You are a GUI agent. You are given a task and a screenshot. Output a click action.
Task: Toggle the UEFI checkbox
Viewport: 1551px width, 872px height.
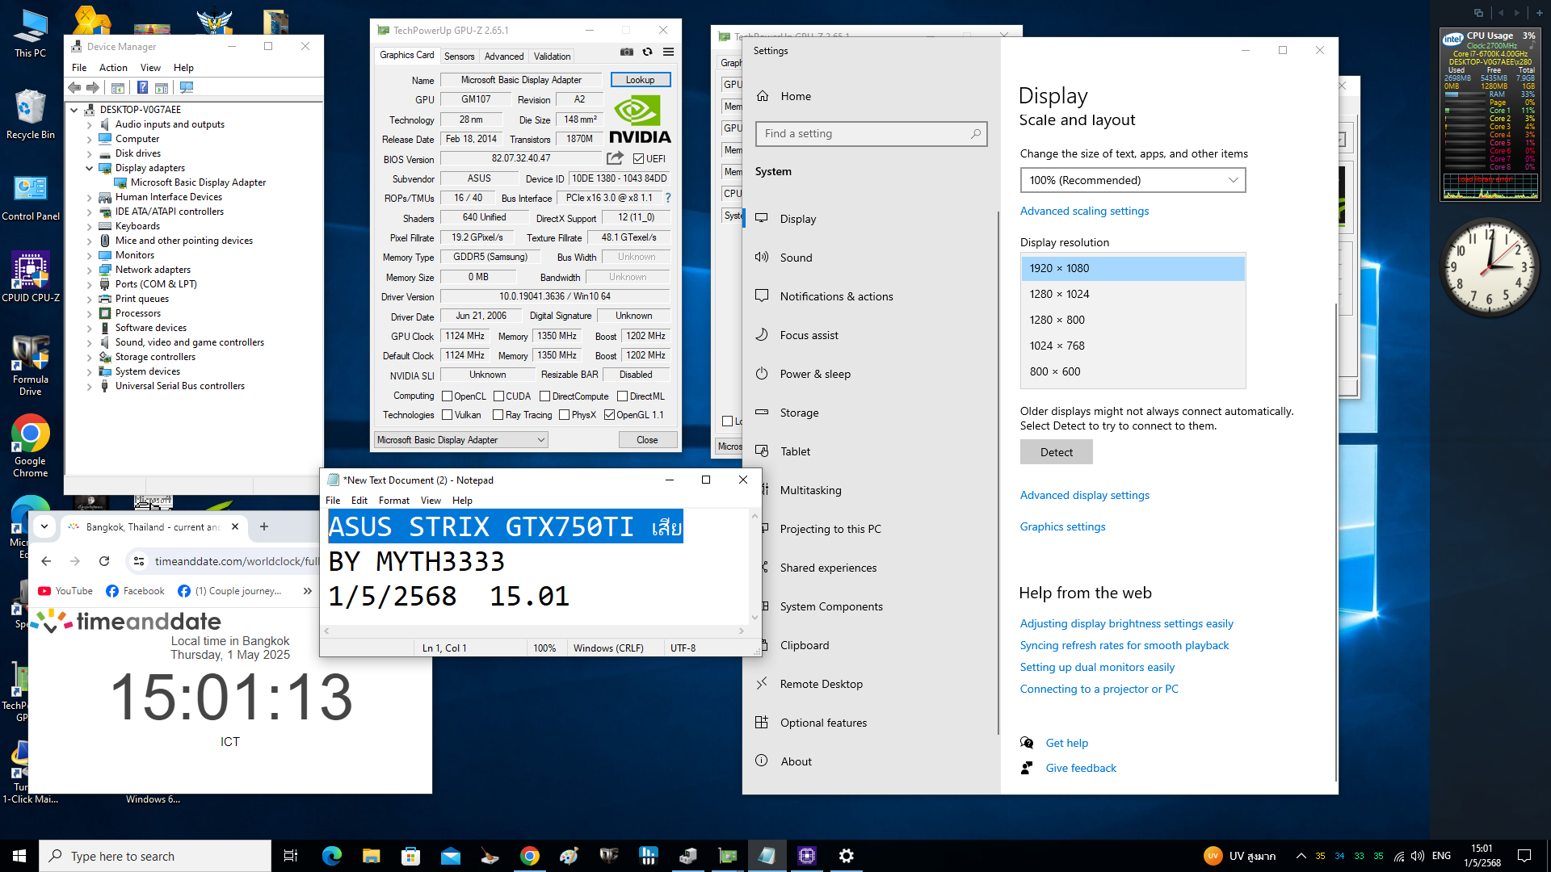tap(638, 159)
